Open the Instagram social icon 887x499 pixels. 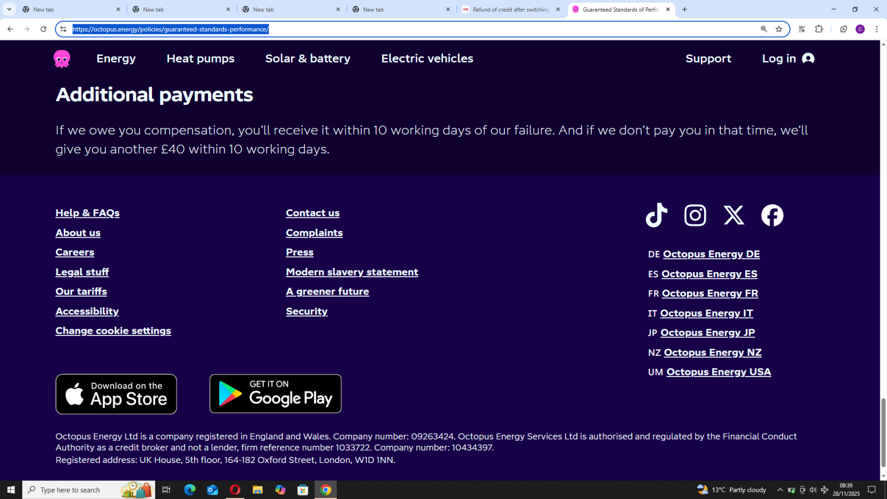pos(695,215)
